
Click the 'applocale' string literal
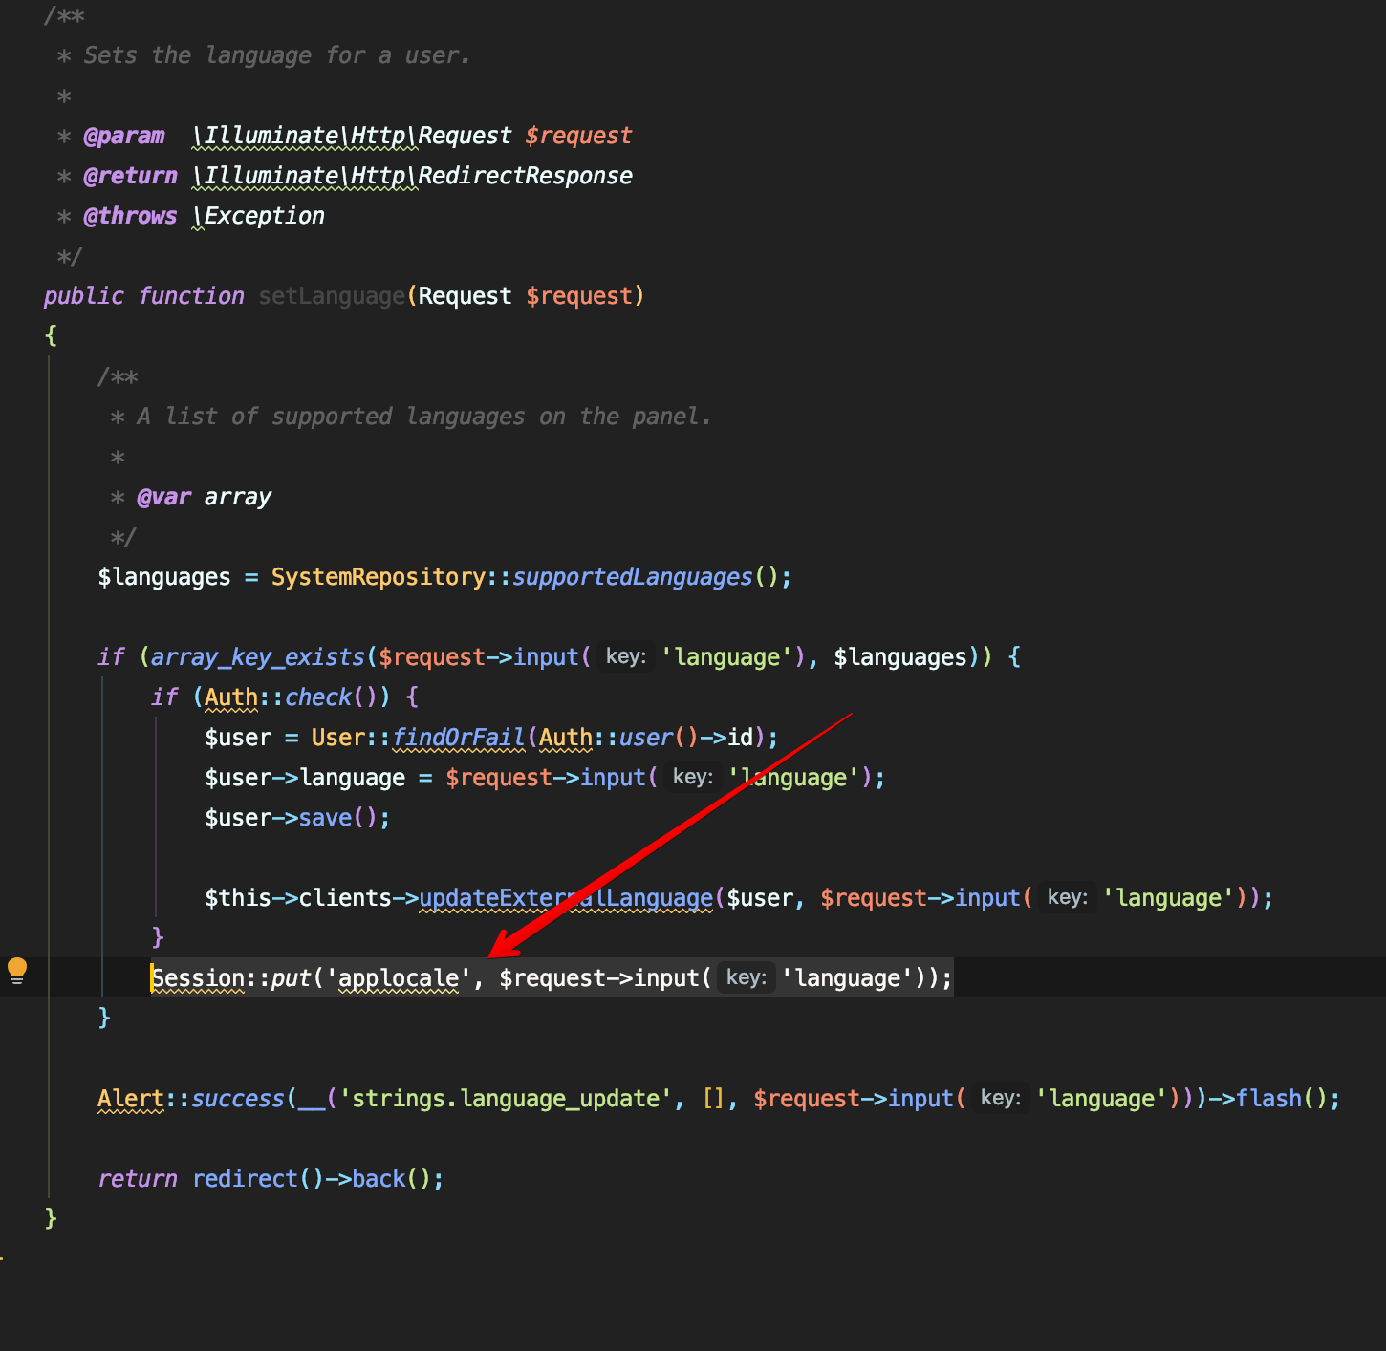click(x=399, y=978)
